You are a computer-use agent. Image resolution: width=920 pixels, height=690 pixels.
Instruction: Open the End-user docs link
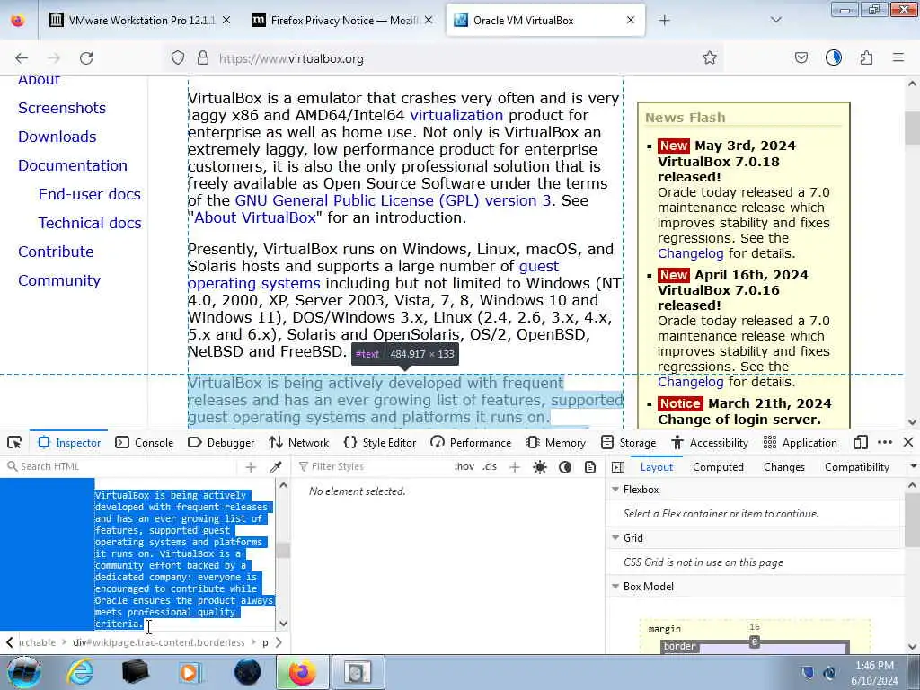tap(90, 194)
